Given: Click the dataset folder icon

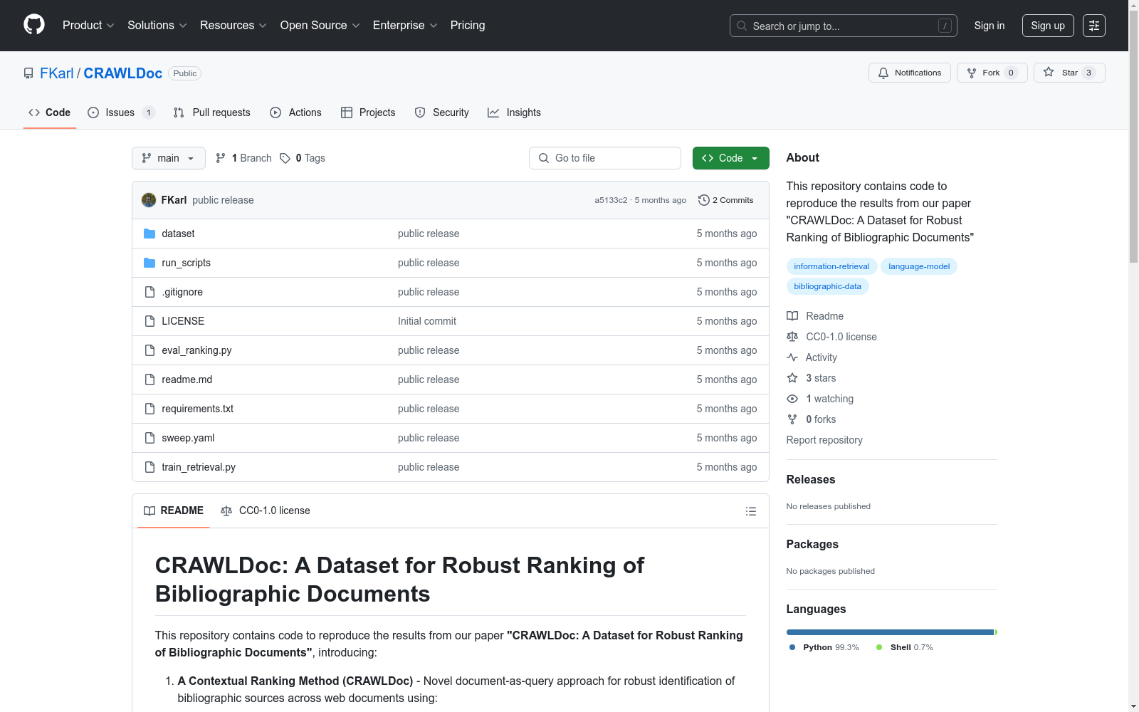Looking at the screenshot, I should coord(149,234).
